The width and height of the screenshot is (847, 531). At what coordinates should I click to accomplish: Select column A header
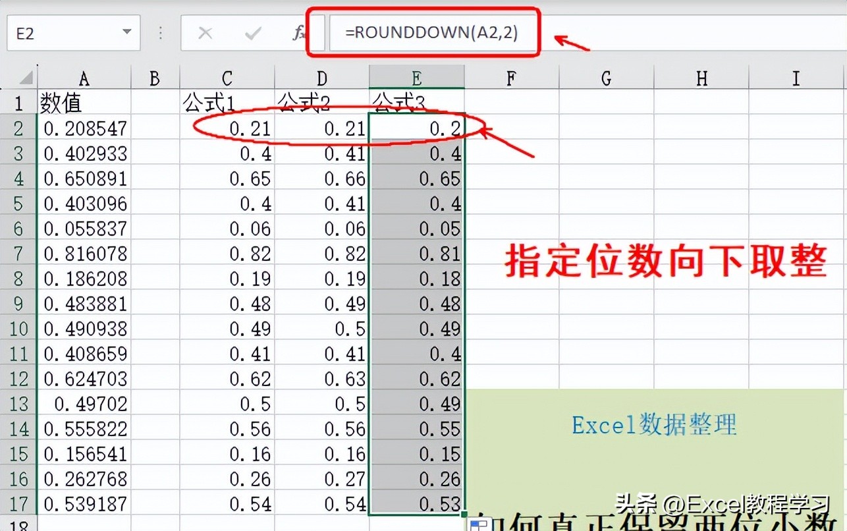pos(84,77)
